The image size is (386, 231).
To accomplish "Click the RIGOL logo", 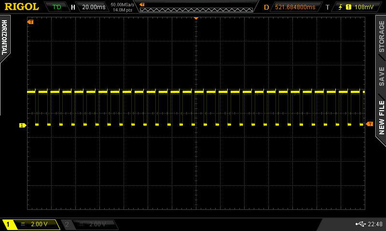I will [x=22, y=7].
